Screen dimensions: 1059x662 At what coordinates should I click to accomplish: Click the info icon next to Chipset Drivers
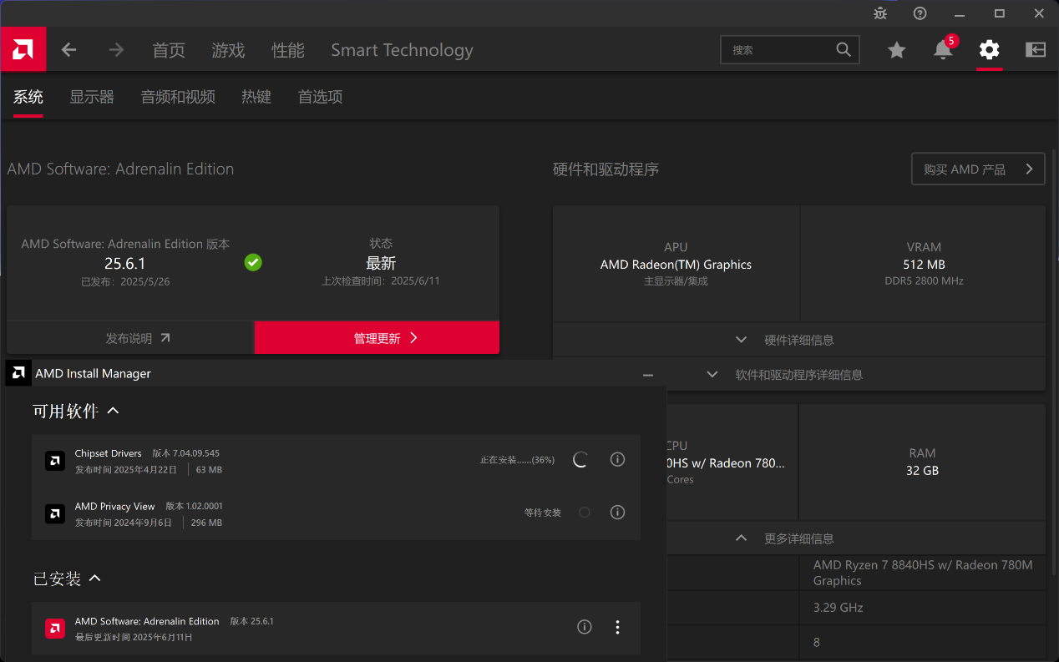[x=617, y=459]
